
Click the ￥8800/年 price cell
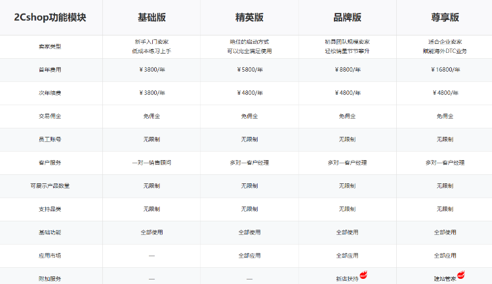coord(348,70)
